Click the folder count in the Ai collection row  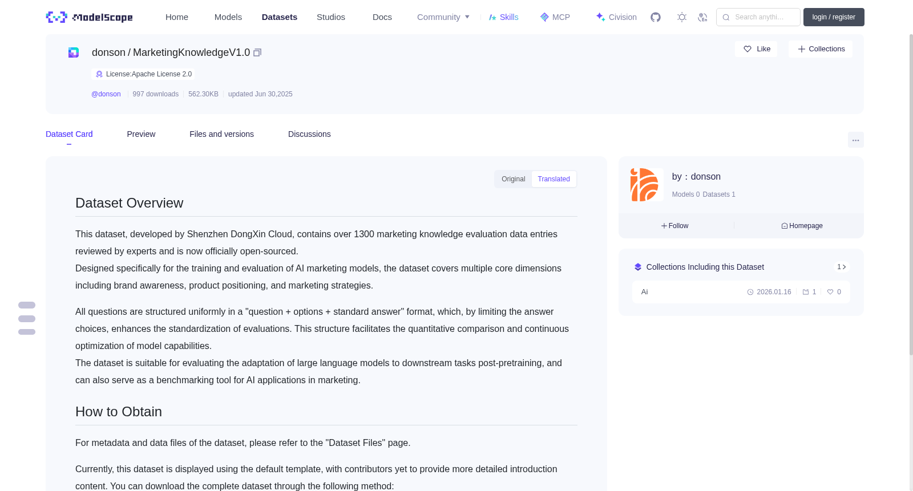coord(809,292)
